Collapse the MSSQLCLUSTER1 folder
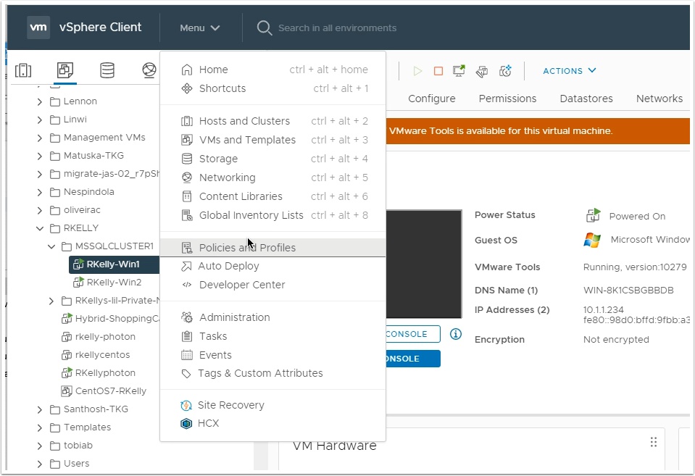 coord(51,246)
